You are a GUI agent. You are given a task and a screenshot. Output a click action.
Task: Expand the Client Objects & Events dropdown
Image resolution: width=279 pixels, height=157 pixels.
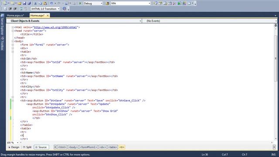pyautogui.click(x=140, y=21)
